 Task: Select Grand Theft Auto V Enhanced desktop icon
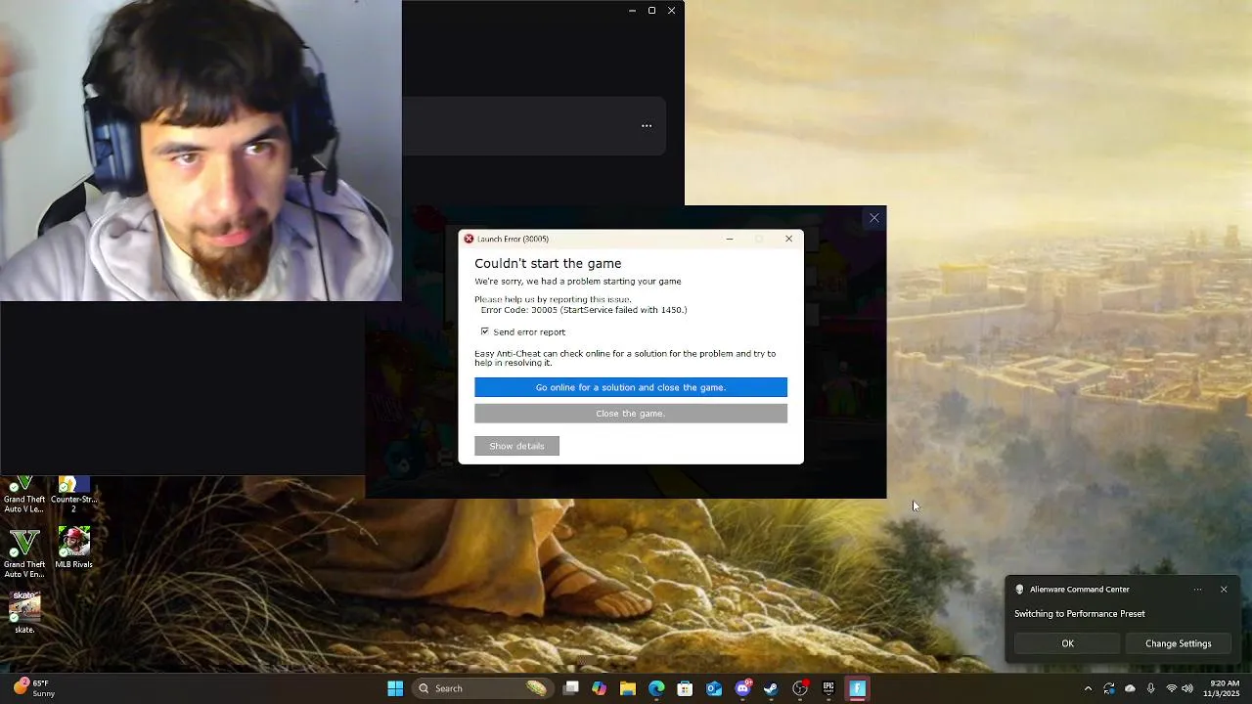(24, 553)
